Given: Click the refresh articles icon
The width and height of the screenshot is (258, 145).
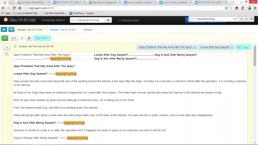Looking at the screenshot, I should click(29, 38).
